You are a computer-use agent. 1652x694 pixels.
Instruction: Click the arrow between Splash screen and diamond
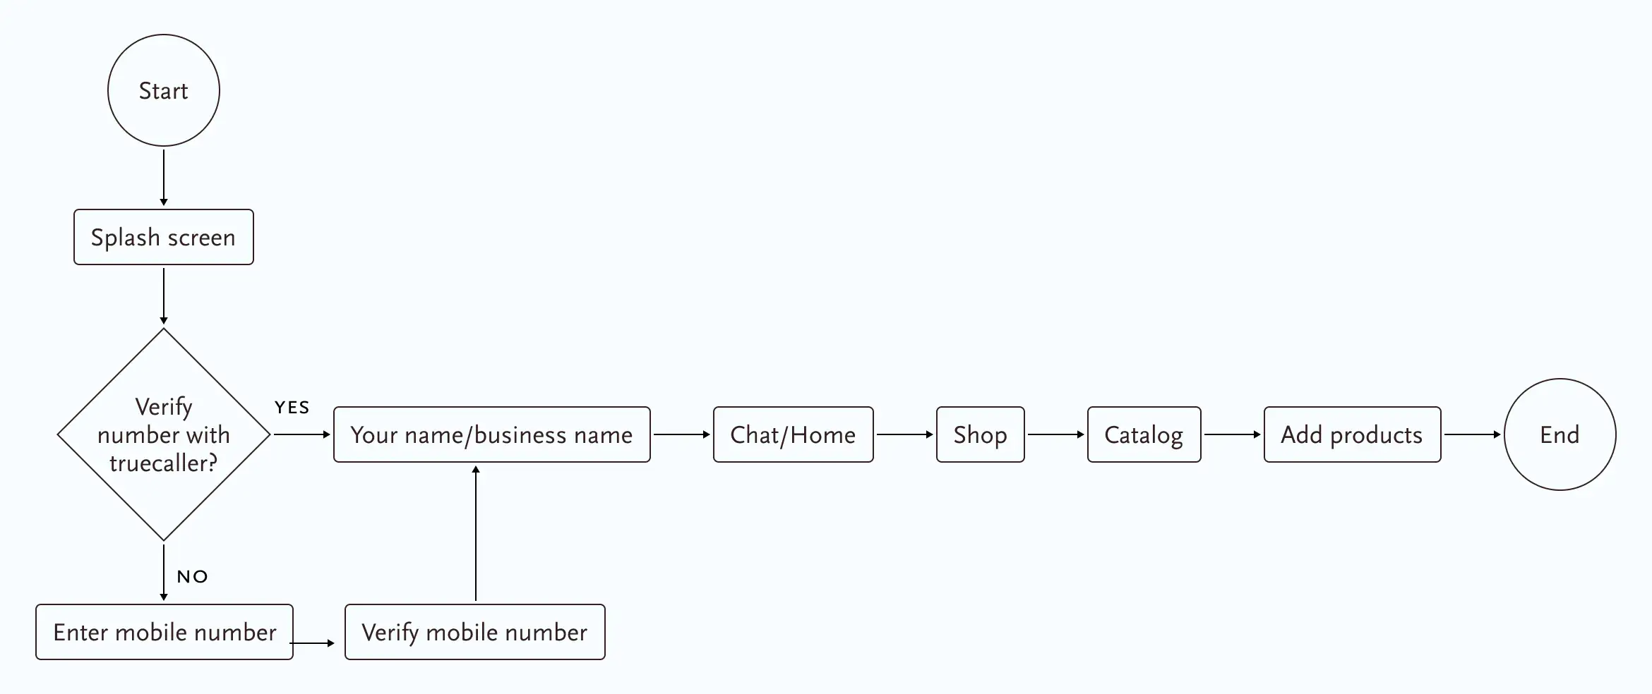point(164,296)
